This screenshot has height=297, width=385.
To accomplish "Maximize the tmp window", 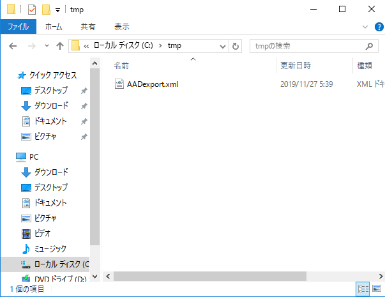I will pyautogui.click(x=342, y=10).
